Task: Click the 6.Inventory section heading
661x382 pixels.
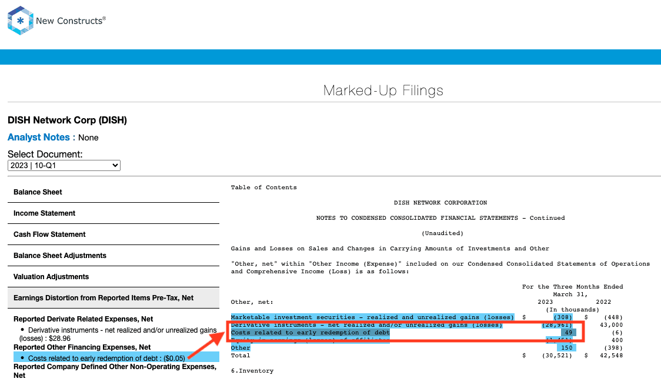Action: (252, 371)
